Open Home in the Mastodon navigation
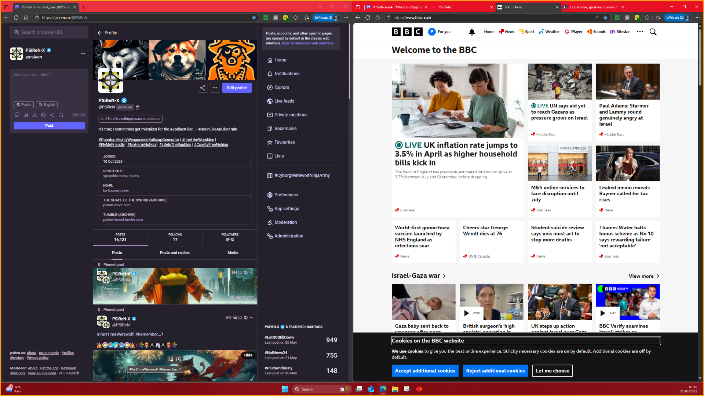The height and width of the screenshot is (396, 704). (277, 60)
